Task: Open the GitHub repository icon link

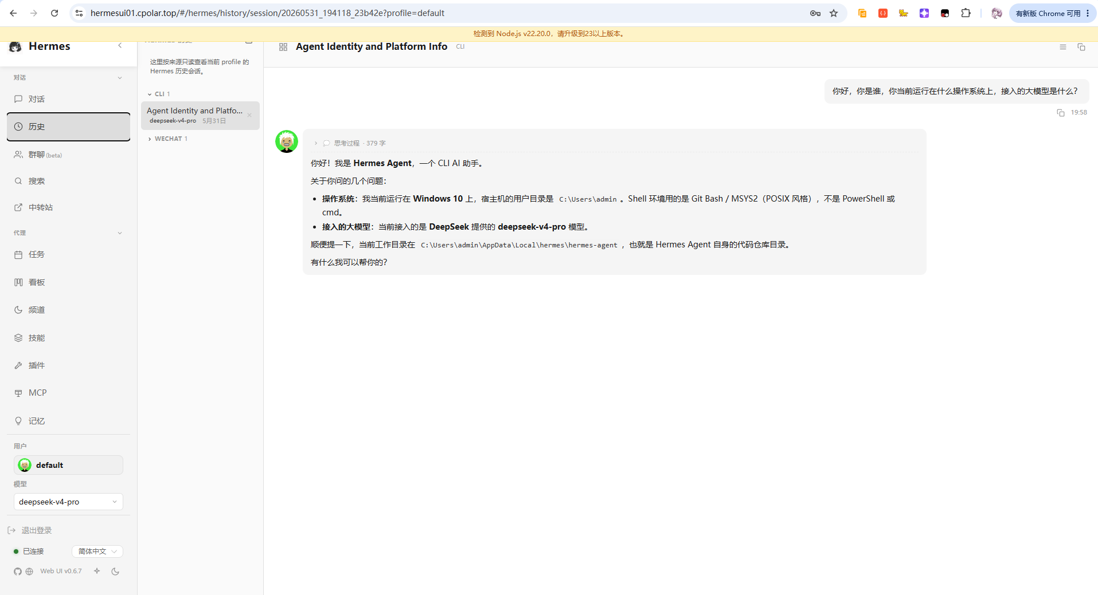Action: [18, 572]
